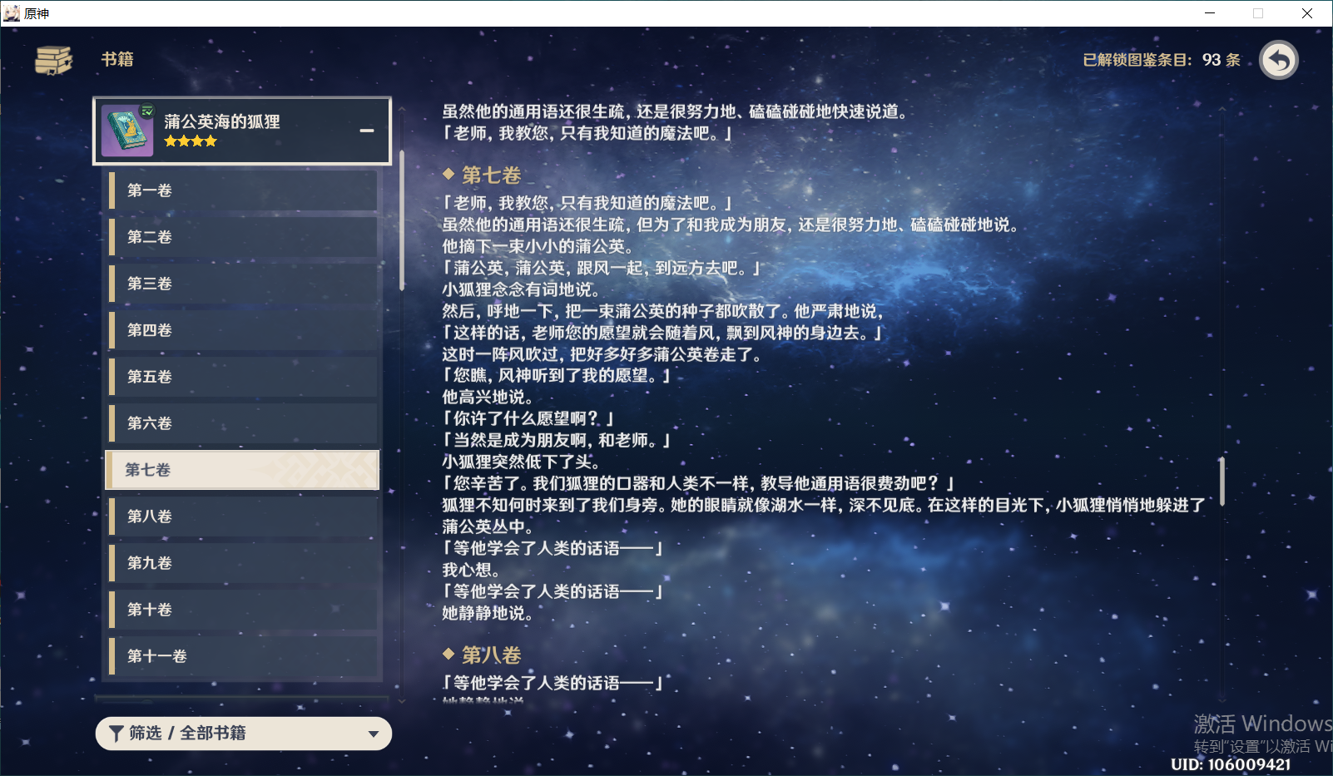1333x776 pixels.
Task: Go to volume 第六卷
Action: (x=243, y=423)
